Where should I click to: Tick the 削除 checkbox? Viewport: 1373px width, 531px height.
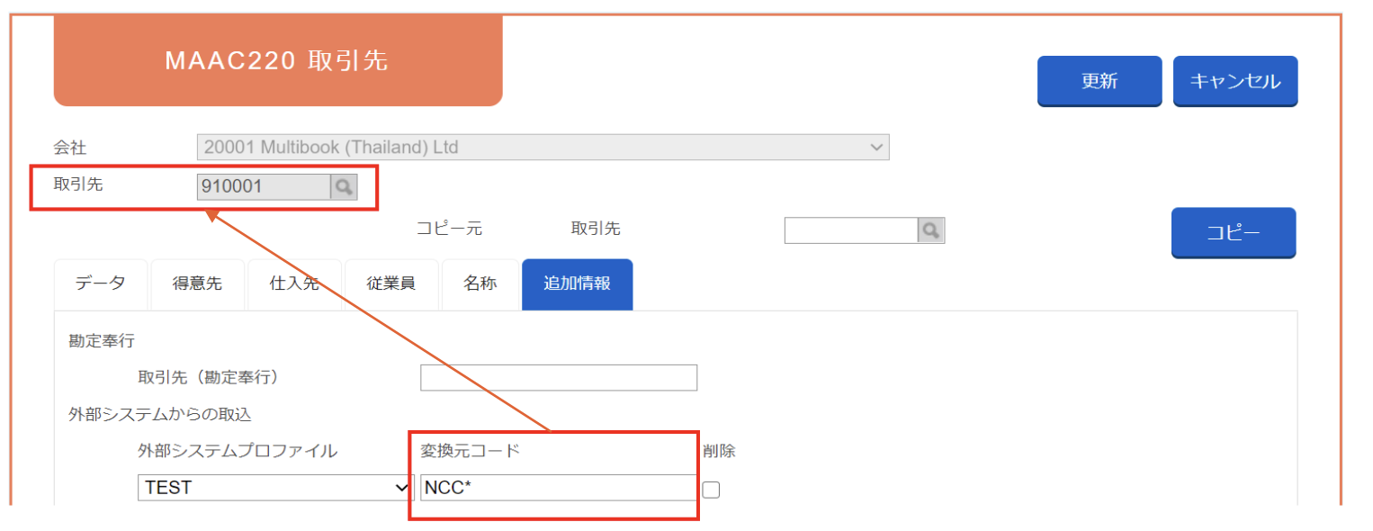pyautogui.click(x=711, y=489)
